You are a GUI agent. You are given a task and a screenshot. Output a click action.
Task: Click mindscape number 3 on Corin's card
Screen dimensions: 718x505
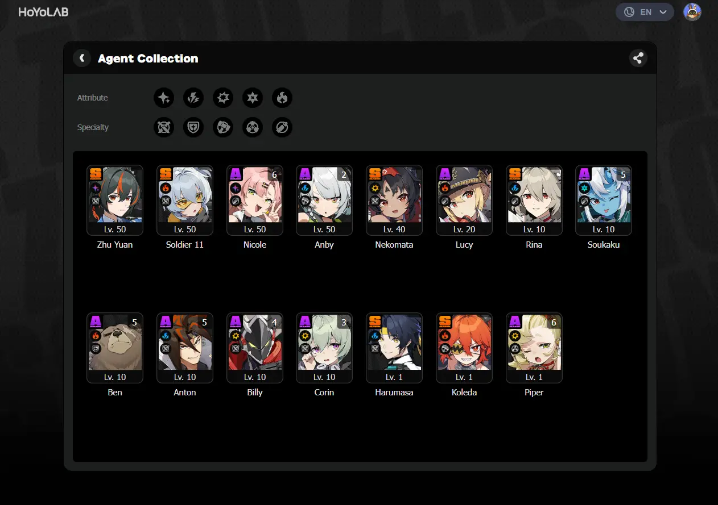(344, 322)
